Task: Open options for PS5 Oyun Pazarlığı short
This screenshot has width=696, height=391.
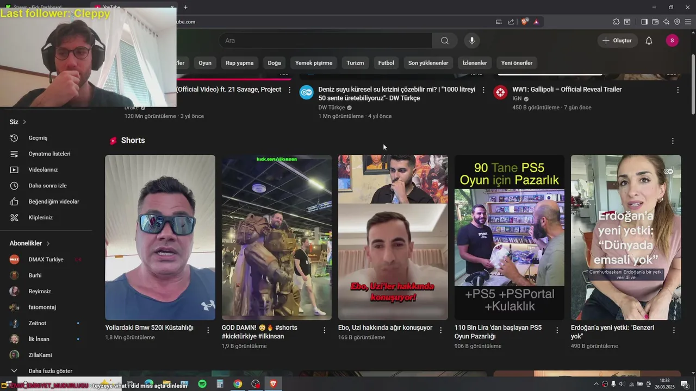Action: 557,330
